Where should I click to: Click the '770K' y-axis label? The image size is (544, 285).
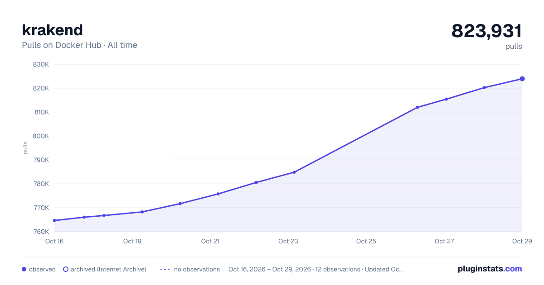pyautogui.click(x=41, y=208)
